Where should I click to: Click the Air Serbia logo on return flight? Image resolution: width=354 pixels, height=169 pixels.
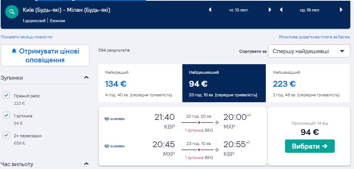pyautogui.click(x=115, y=146)
